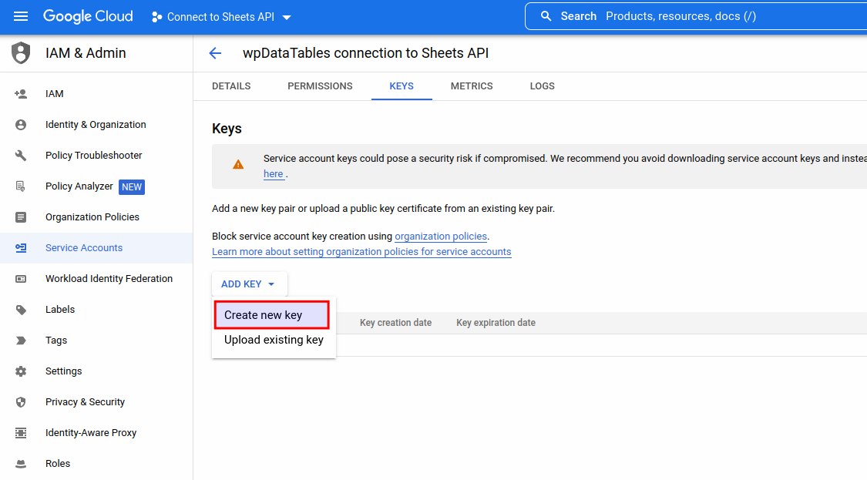
Task: Open Settings in sidebar
Action: [64, 371]
